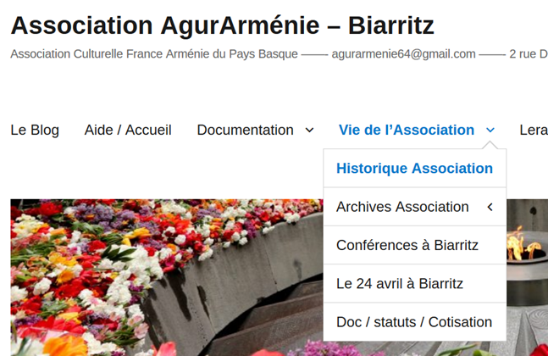Screen dimensions: 548x356
Task: Select the Vie de l'Association menu label
Action: (x=406, y=130)
